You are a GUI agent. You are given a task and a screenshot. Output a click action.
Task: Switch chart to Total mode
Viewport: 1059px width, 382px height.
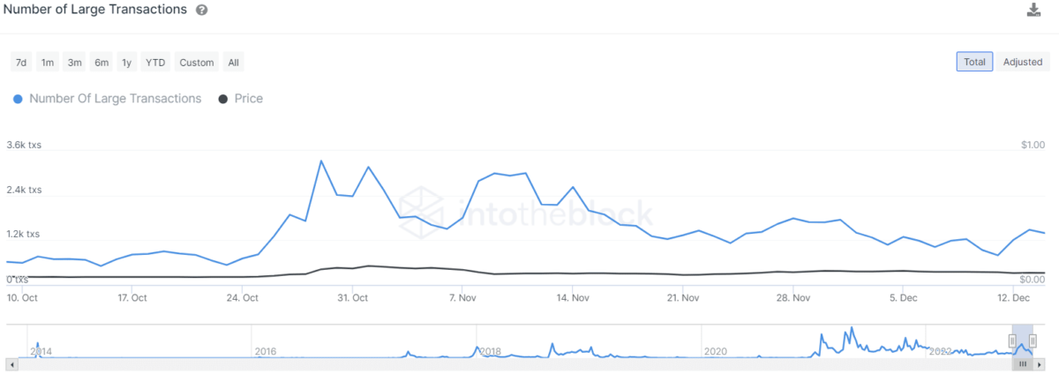tap(974, 62)
